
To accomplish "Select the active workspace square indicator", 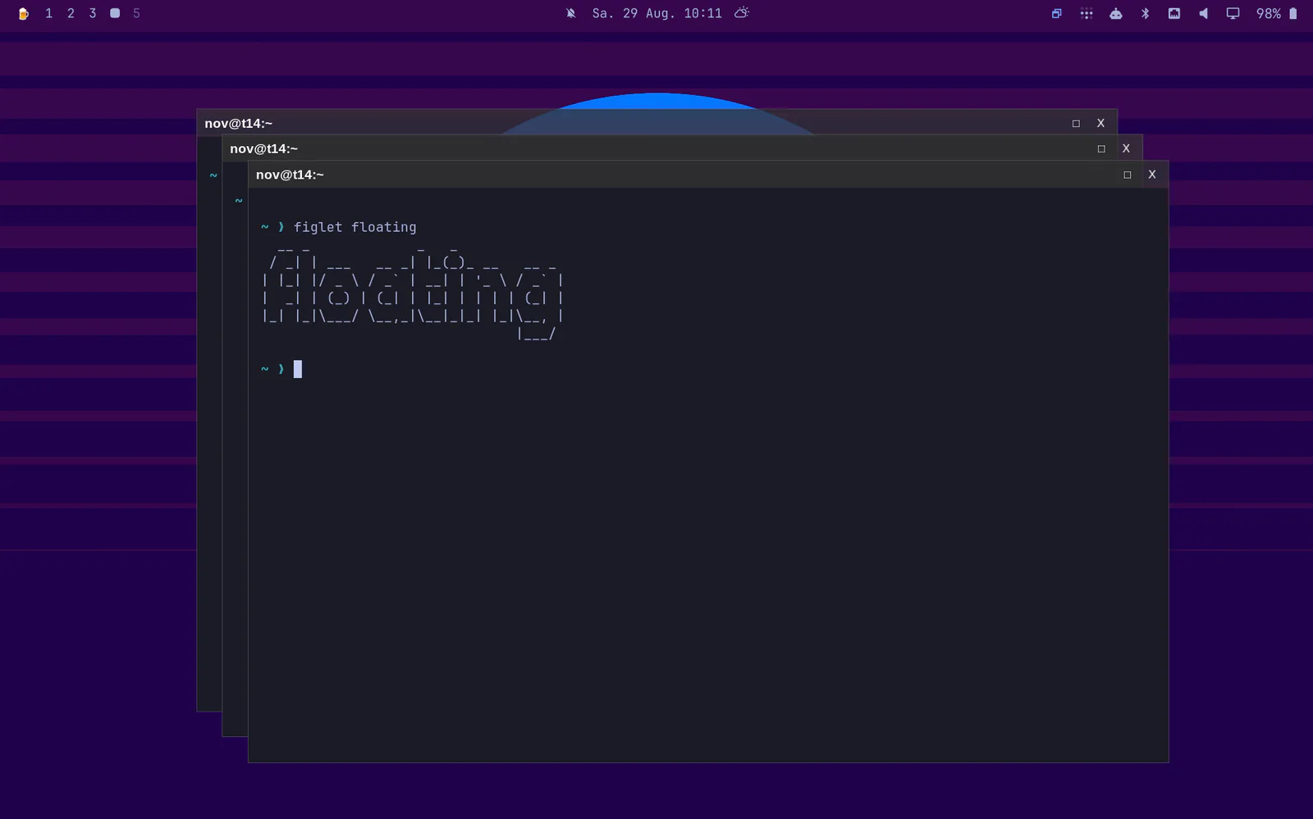I will (115, 13).
